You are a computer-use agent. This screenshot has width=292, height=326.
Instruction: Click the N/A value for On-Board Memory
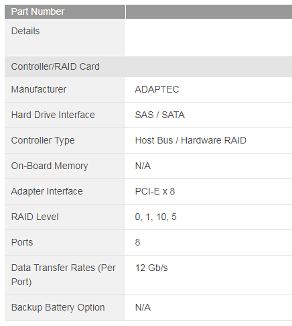pyautogui.click(x=143, y=166)
